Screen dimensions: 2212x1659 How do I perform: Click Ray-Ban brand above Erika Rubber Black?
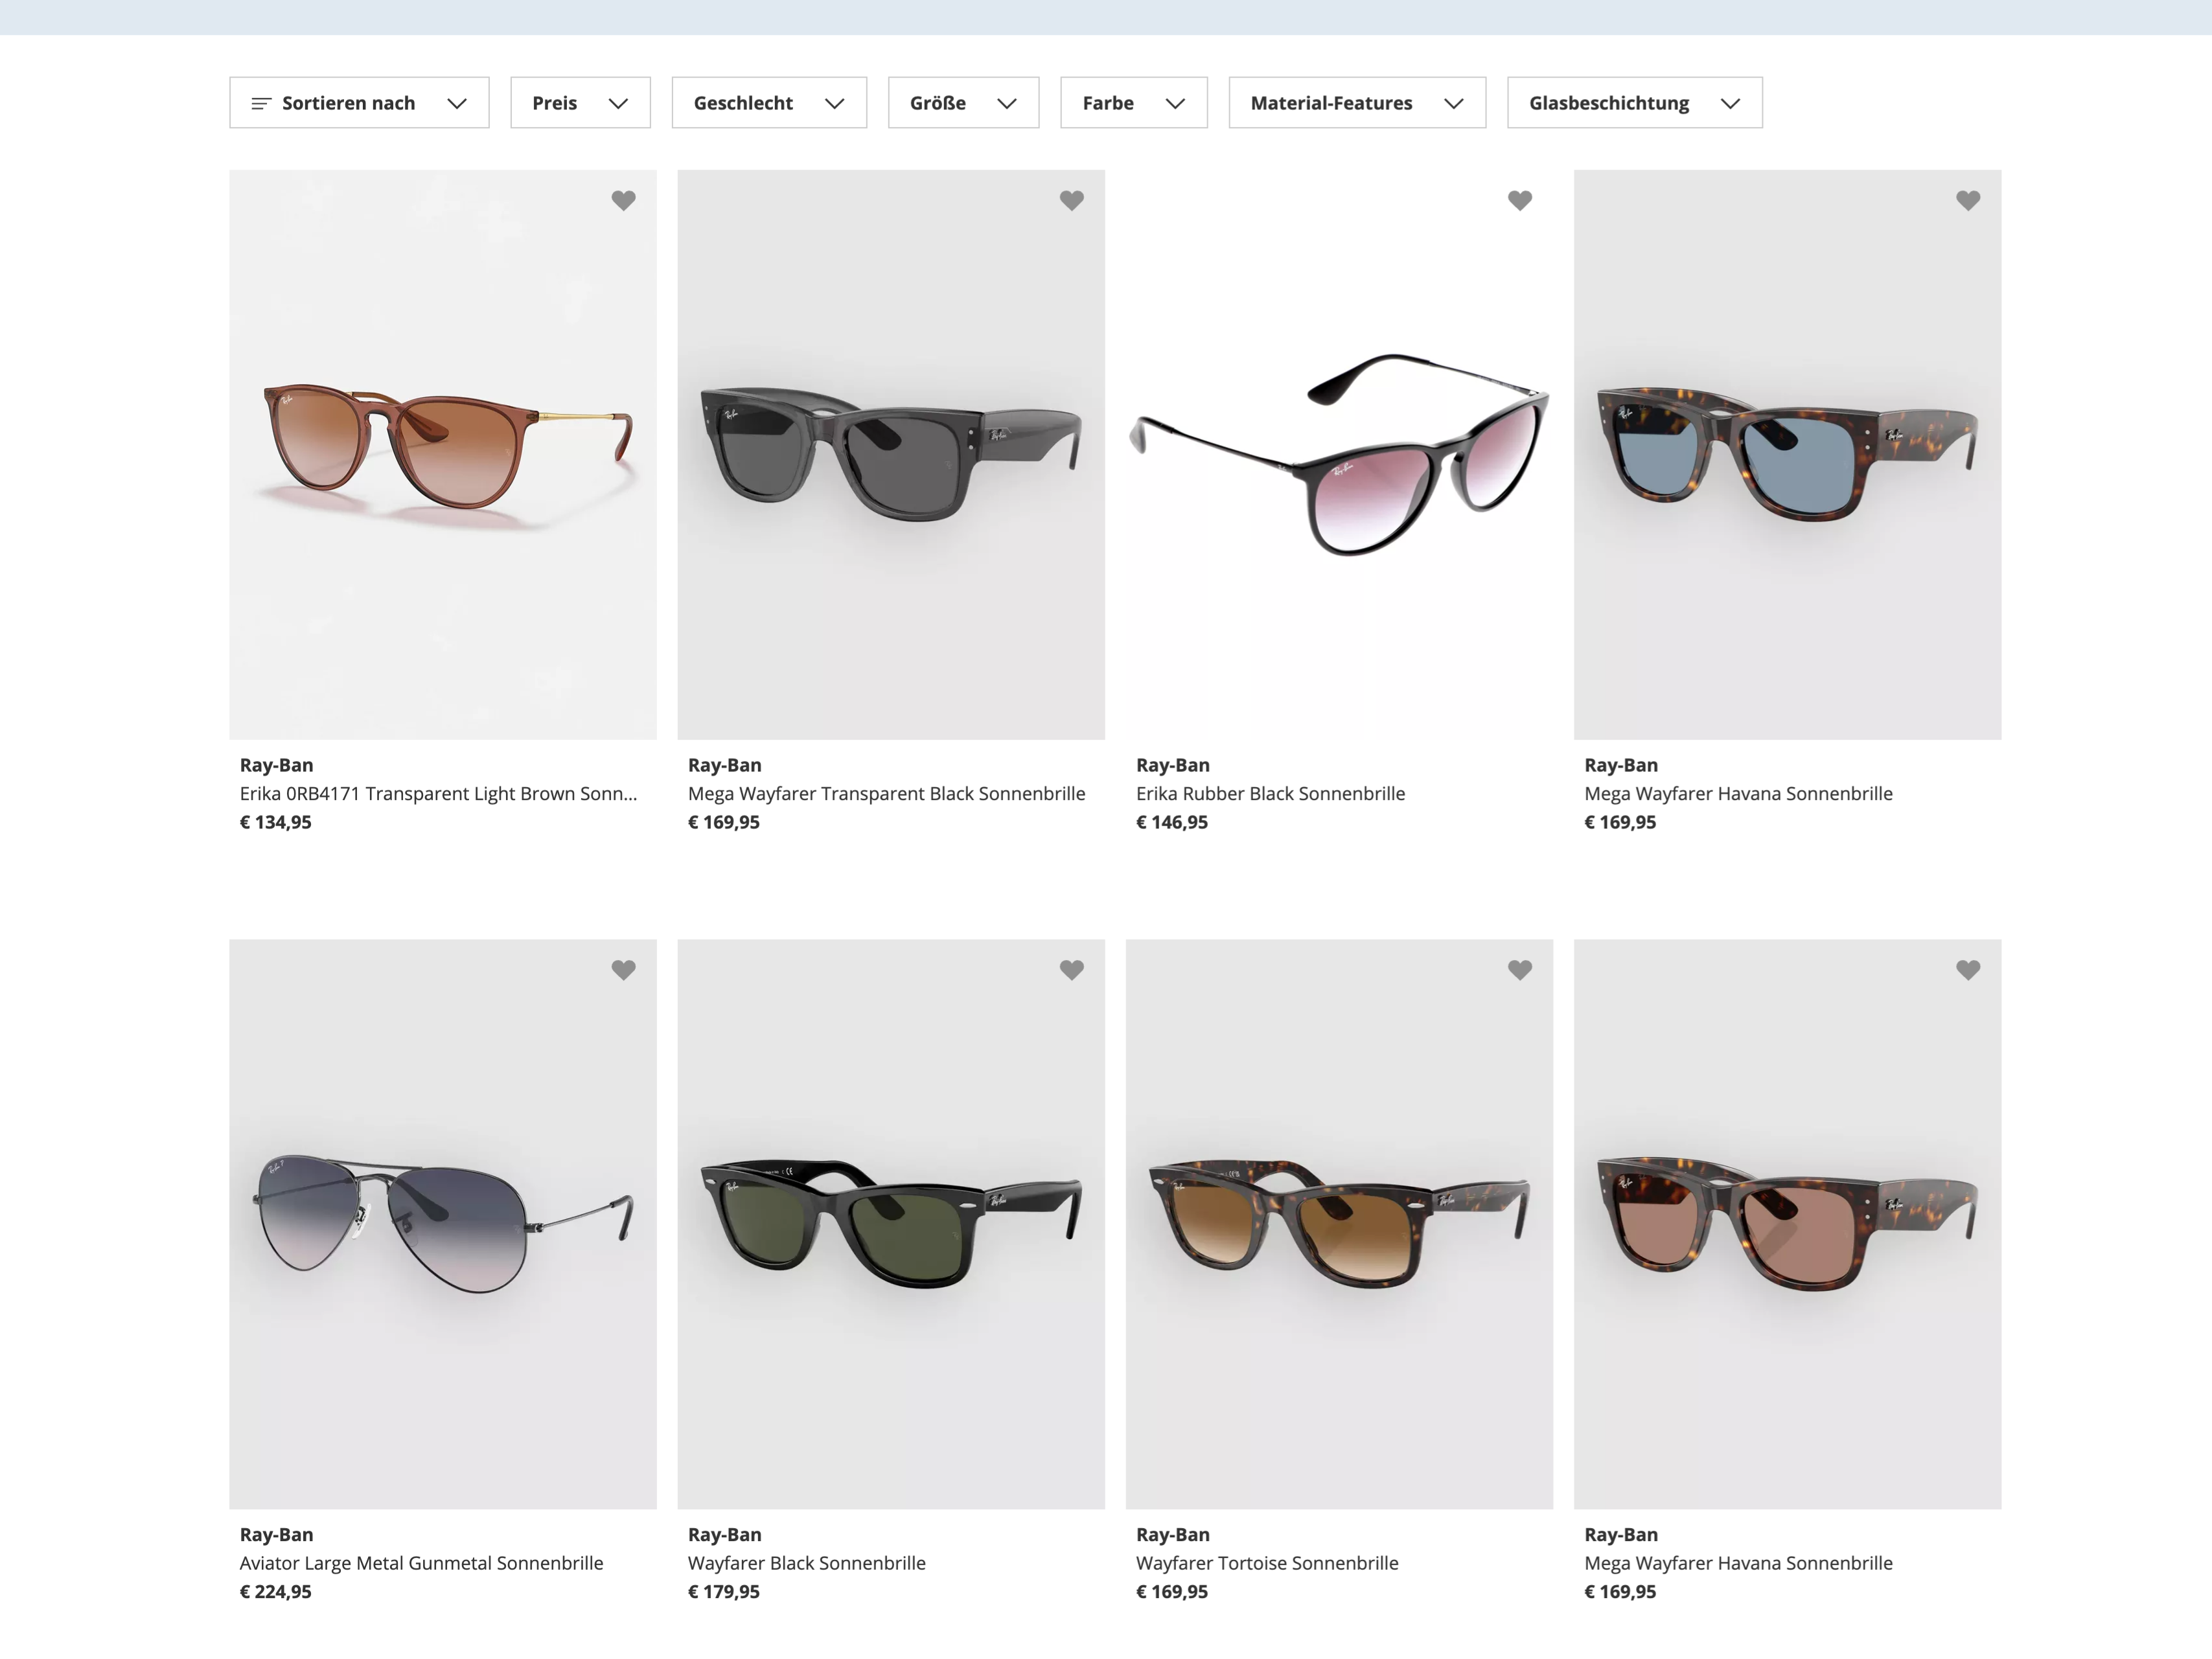click(x=1172, y=765)
